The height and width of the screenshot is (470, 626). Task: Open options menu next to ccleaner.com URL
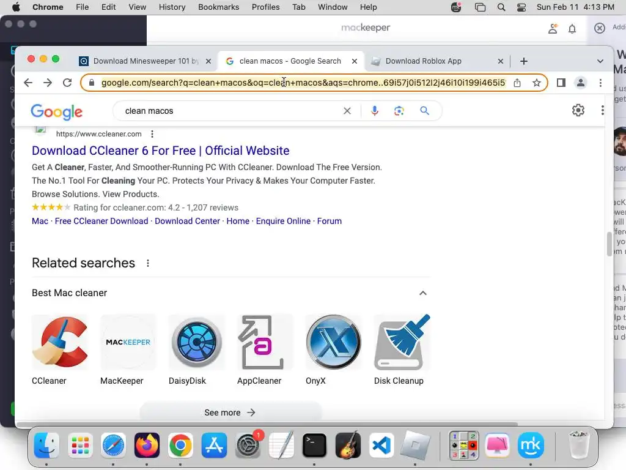[152, 134]
